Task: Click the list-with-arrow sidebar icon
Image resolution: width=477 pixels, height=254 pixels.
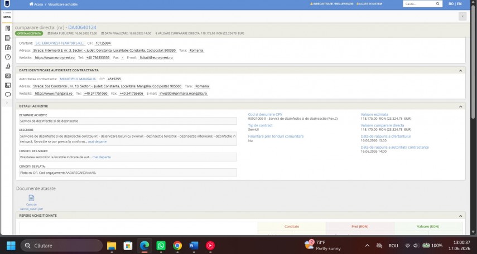Action: pyautogui.click(x=8, y=38)
